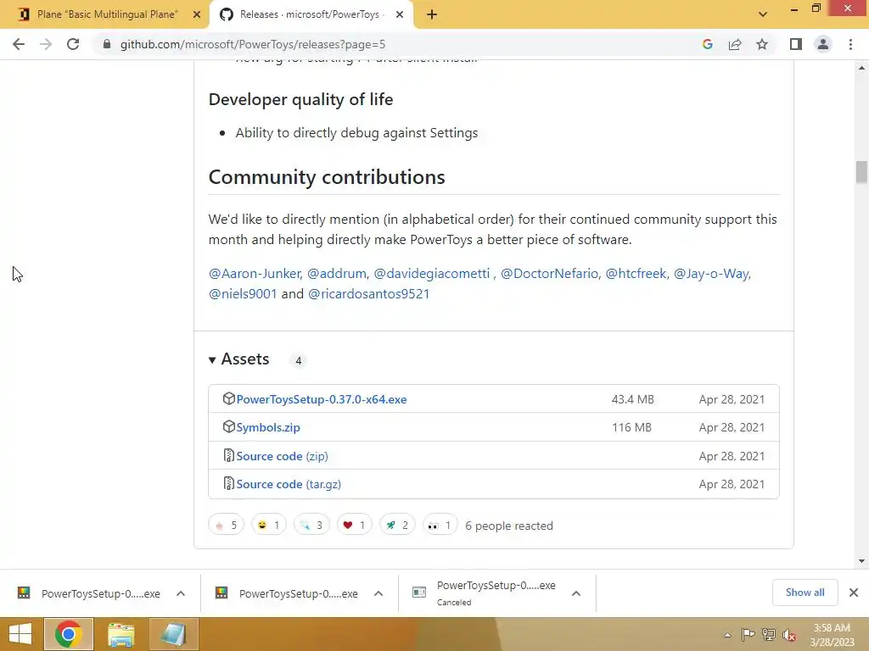Click the laugh reaction button
Image resolution: width=869 pixels, height=651 pixels.
(269, 525)
